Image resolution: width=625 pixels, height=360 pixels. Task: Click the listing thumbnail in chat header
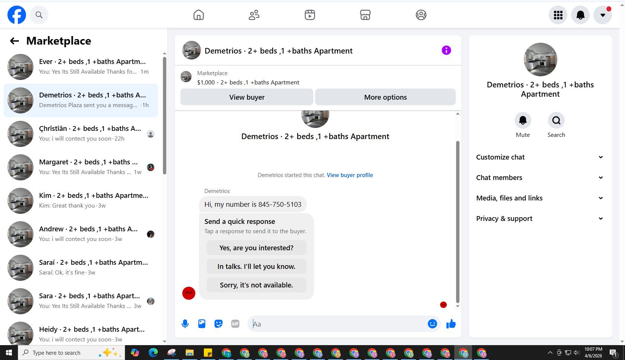(192, 50)
